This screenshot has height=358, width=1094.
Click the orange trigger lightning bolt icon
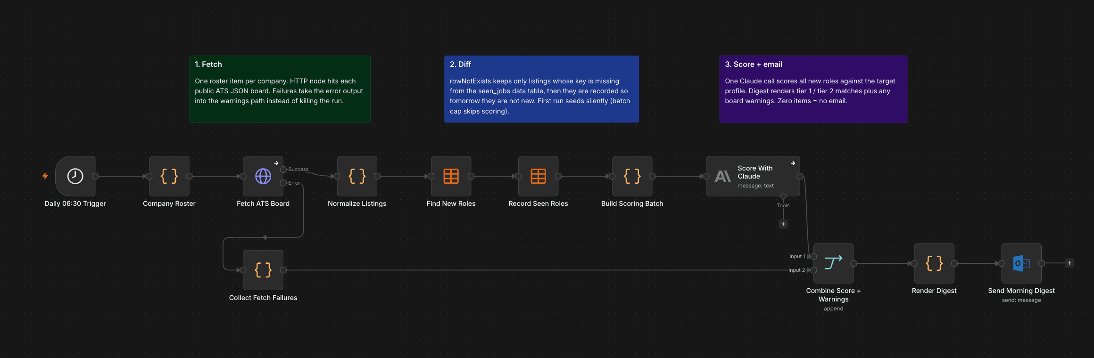click(x=45, y=176)
